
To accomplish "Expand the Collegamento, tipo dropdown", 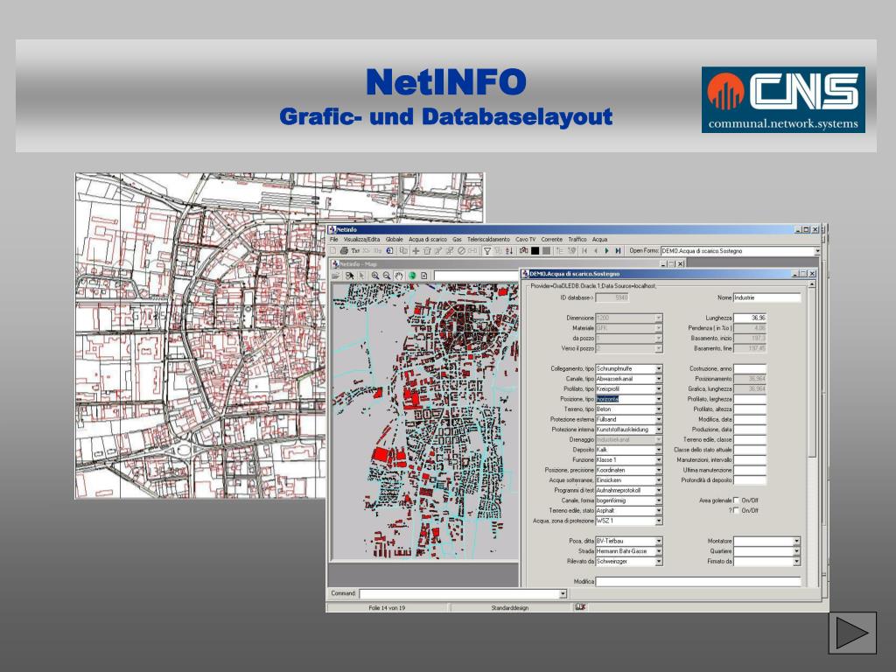I will 659,368.
